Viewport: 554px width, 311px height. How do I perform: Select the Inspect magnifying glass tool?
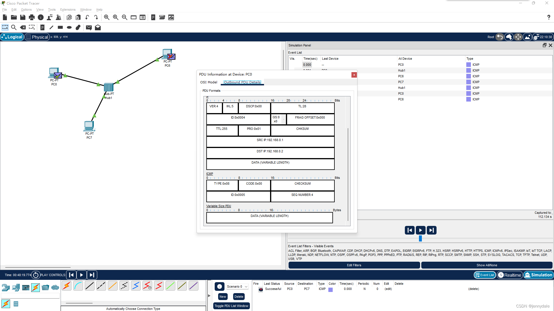14,27
